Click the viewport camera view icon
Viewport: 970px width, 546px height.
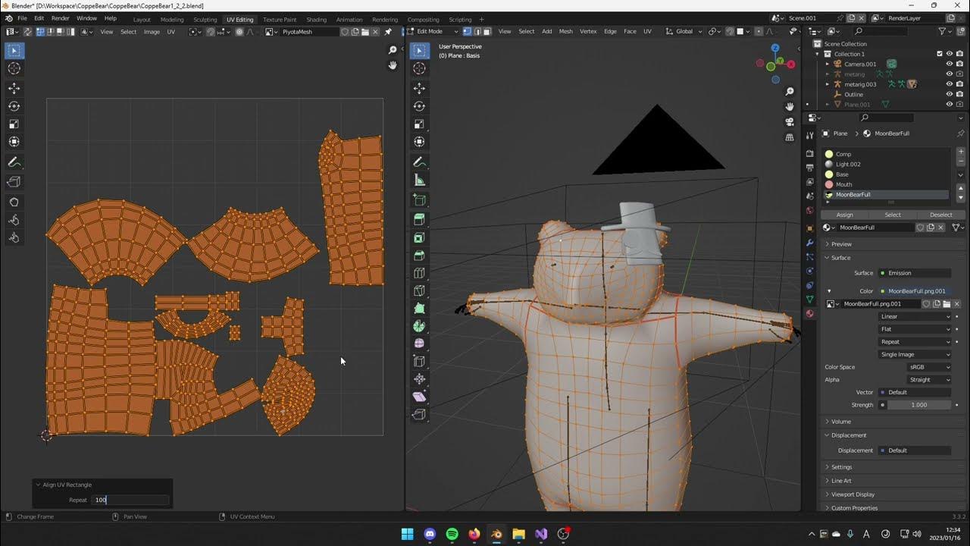pyautogui.click(x=790, y=122)
